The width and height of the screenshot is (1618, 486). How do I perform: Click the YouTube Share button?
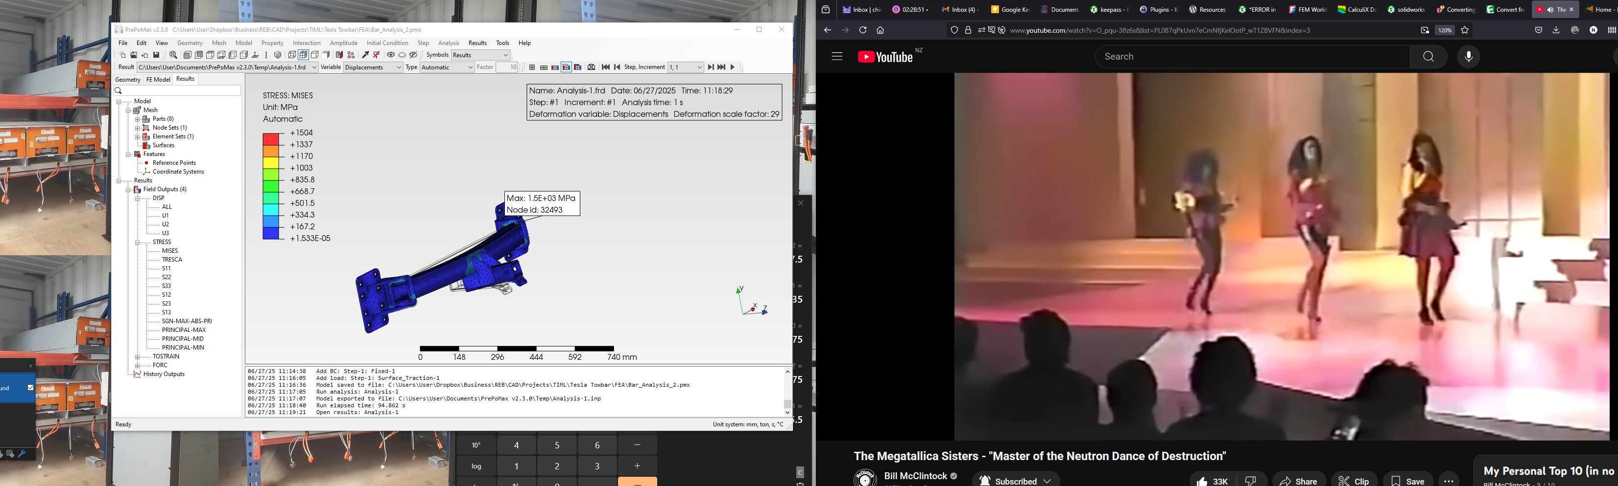coord(1299,481)
